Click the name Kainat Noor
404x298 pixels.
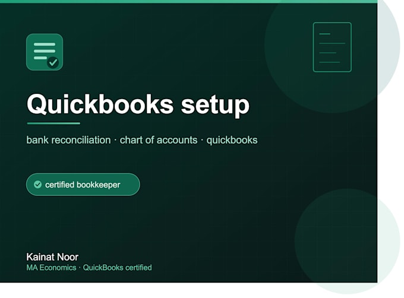(52, 257)
